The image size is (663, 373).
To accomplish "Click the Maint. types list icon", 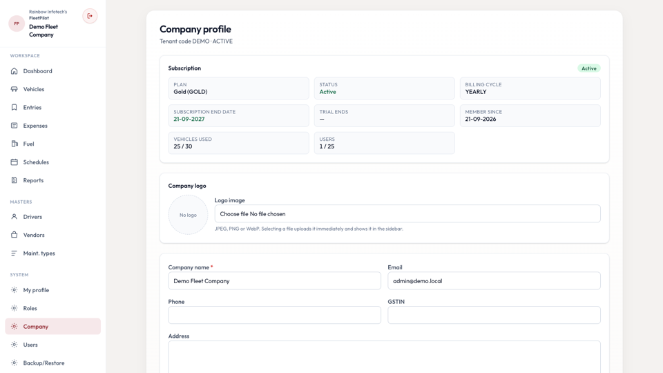I will point(15,253).
